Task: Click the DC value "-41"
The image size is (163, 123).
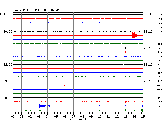Action: point(160,69)
